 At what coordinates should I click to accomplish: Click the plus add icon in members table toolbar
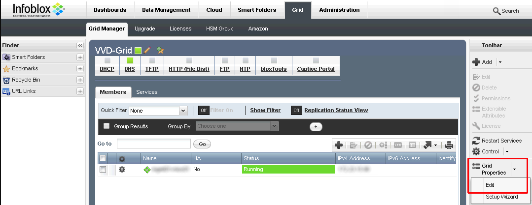[x=338, y=145]
